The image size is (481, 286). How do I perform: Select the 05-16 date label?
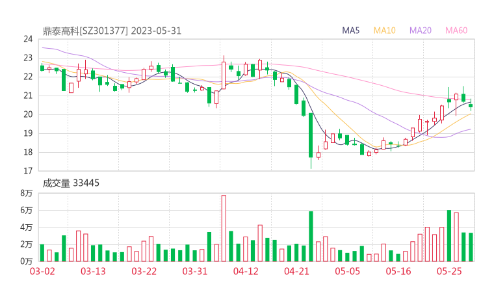pyautogui.click(x=398, y=271)
